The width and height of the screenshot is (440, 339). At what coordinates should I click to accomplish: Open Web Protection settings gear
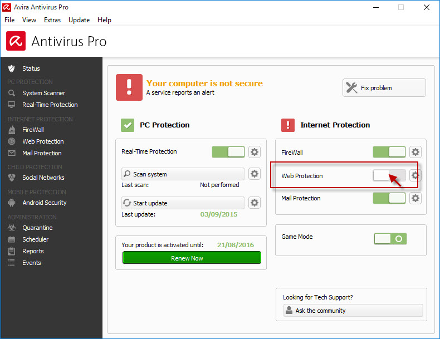(415, 175)
